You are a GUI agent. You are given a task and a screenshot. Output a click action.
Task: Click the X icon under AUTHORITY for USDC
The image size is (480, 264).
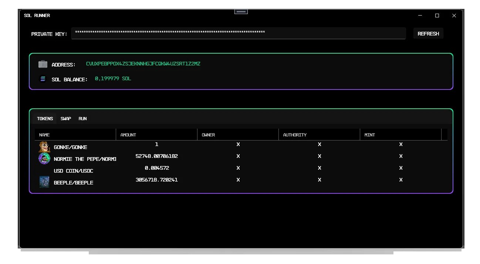(319, 168)
